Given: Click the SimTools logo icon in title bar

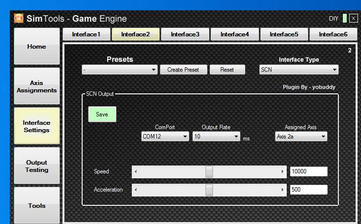Looking at the screenshot, I should (x=19, y=18).
